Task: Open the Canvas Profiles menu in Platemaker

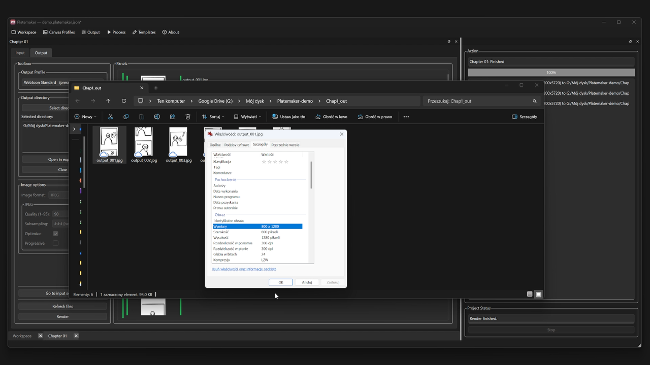Action: [59, 32]
